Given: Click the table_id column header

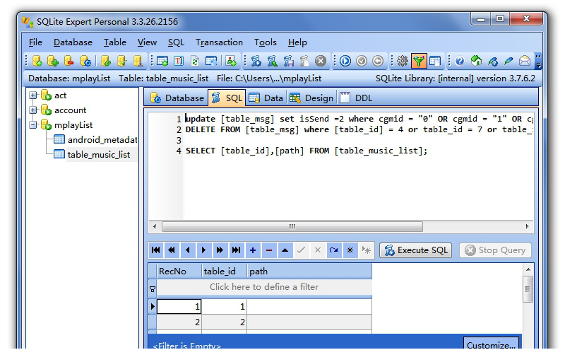Looking at the screenshot, I should pos(224,271).
